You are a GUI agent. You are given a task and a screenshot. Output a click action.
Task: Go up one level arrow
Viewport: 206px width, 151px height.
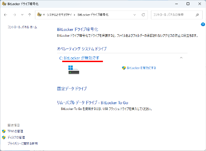click(30, 15)
